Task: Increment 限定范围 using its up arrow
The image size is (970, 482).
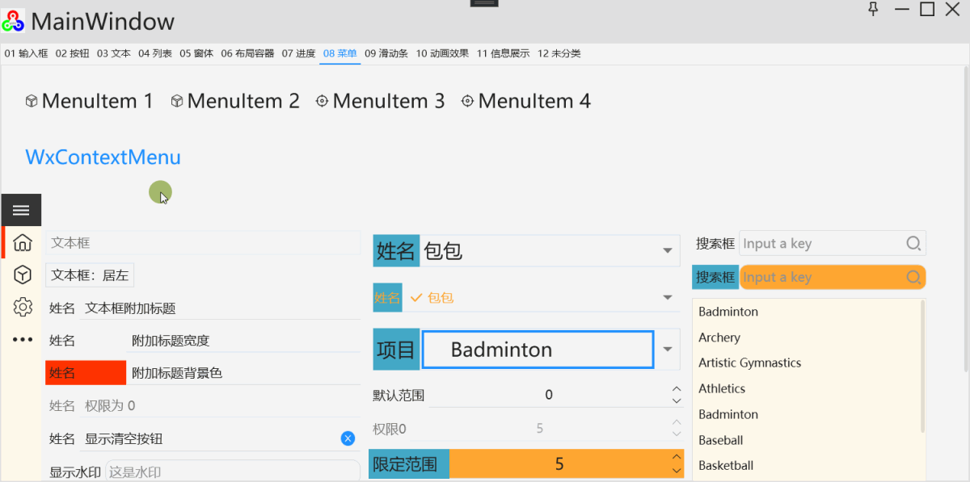Action: click(x=675, y=458)
